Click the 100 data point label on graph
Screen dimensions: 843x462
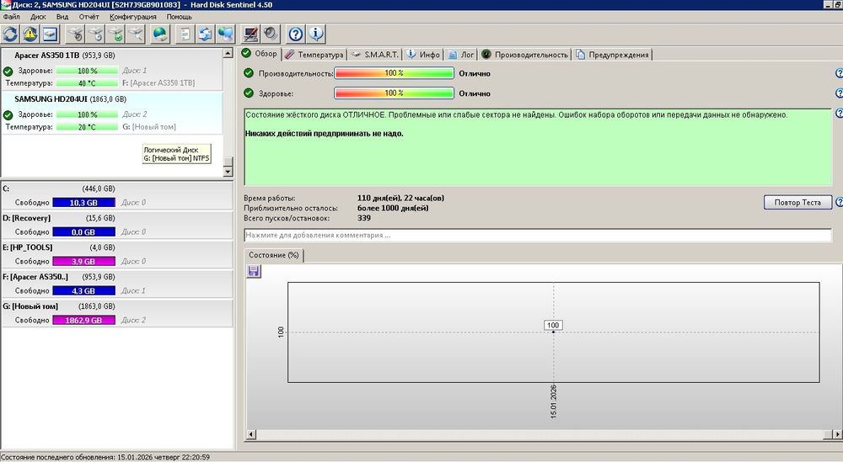point(553,325)
